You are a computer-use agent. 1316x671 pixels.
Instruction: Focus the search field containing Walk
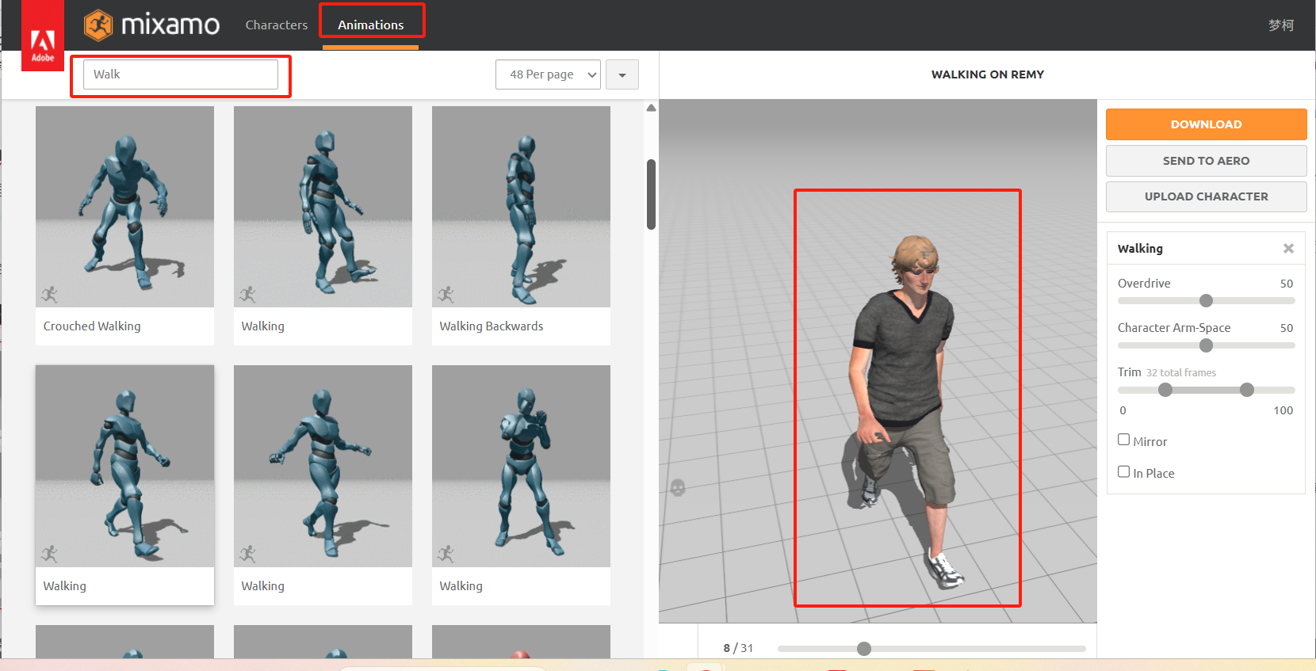(x=181, y=74)
